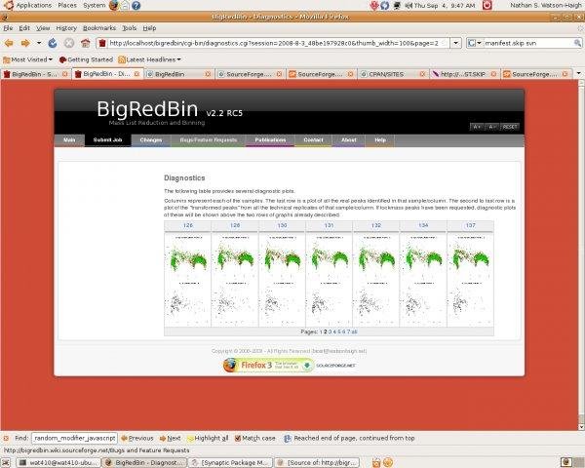Go forward with the forward arrow
585x468 pixels.
point(25,43)
